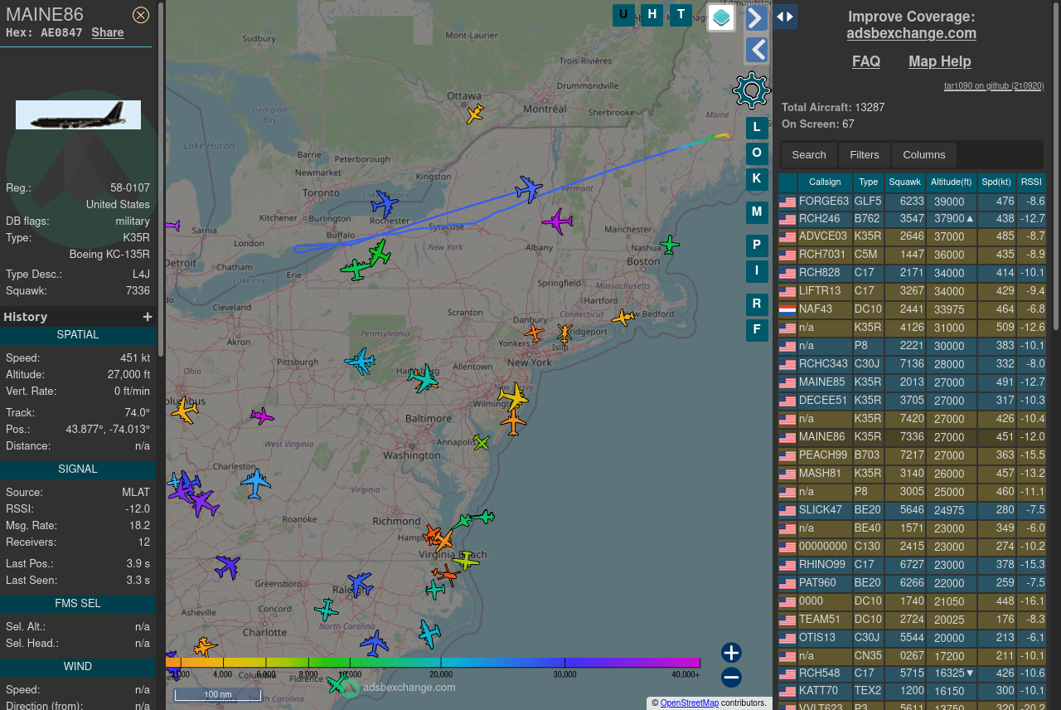The width and height of the screenshot is (1061, 710).
Task: Sort table by Callsign column
Action: (825, 182)
